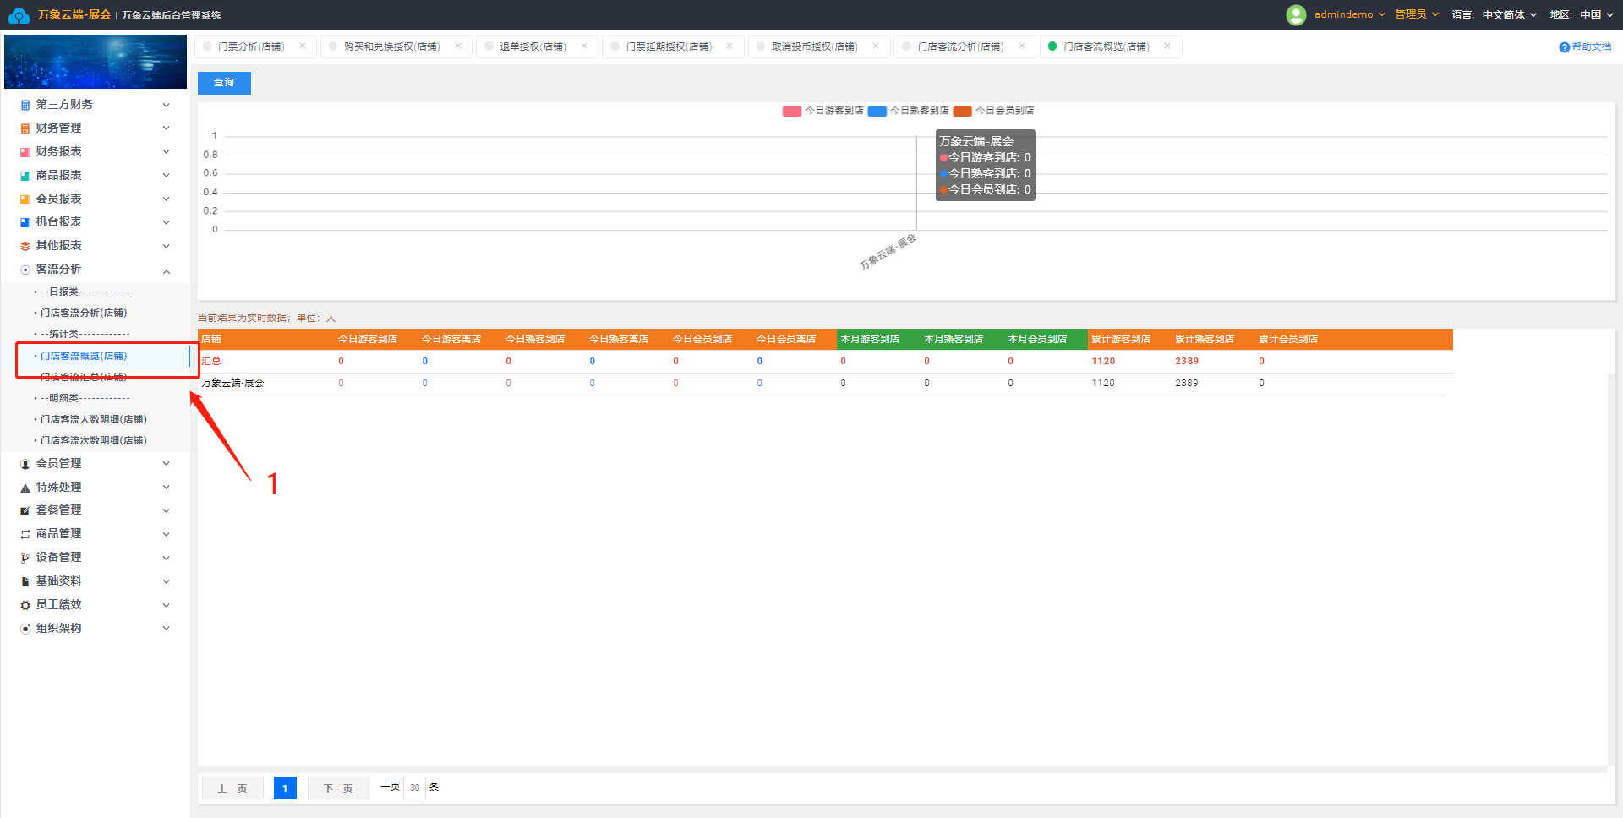Toggle 今日会员到店 legend series
The height and width of the screenshot is (818, 1623).
point(993,111)
